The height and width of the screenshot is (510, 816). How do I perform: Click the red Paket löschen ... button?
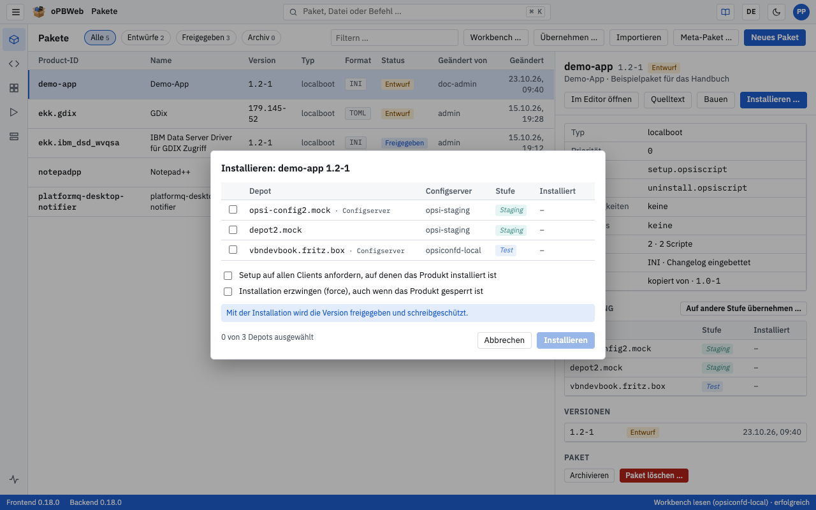click(x=653, y=476)
